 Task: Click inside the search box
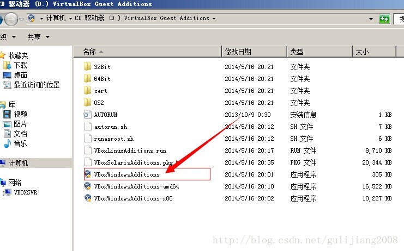pyautogui.click(x=399, y=18)
